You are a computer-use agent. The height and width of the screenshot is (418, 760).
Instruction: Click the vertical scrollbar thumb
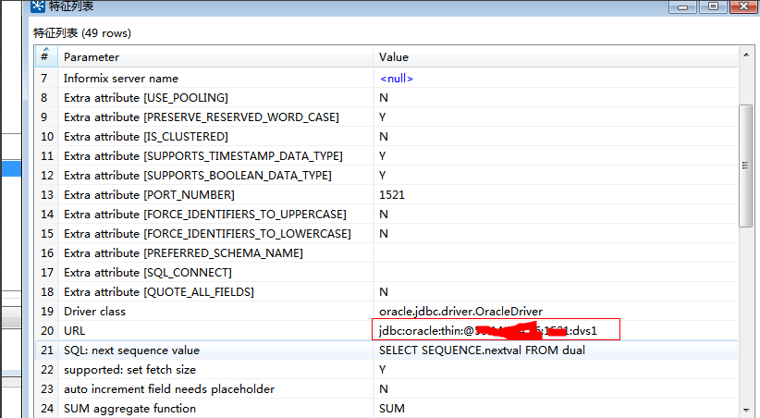click(745, 166)
